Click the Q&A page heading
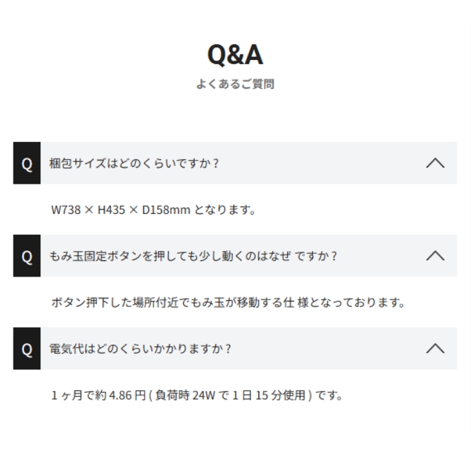Screen dimensions: 471x471 click(235, 55)
